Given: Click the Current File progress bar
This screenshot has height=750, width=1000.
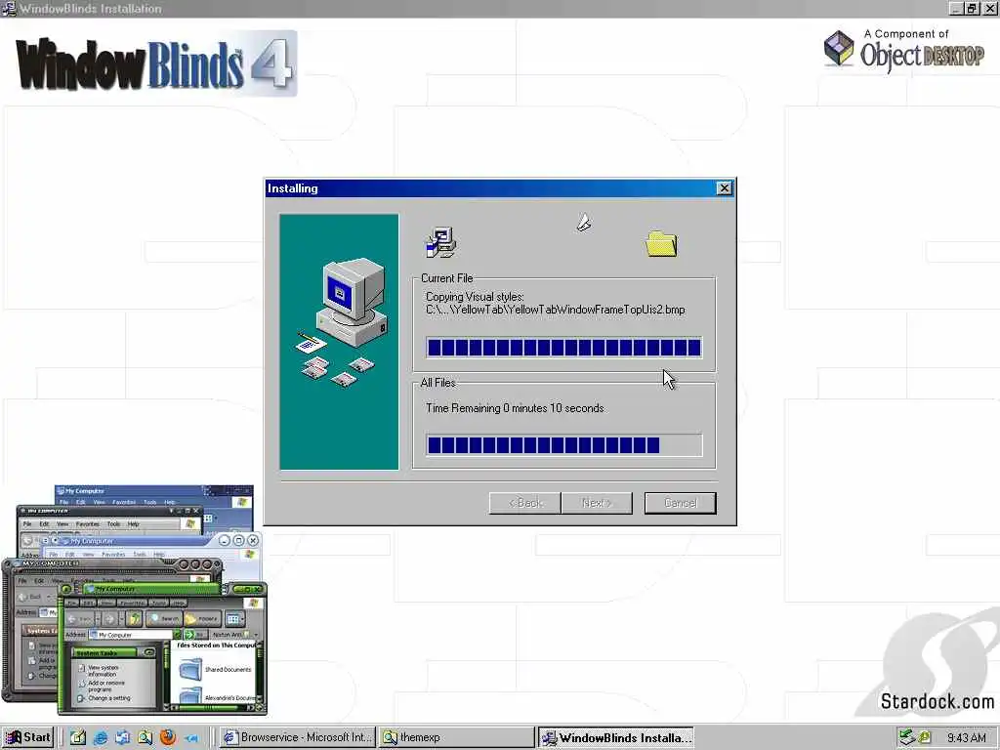Looking at the screenshot, I should point(564,348).
